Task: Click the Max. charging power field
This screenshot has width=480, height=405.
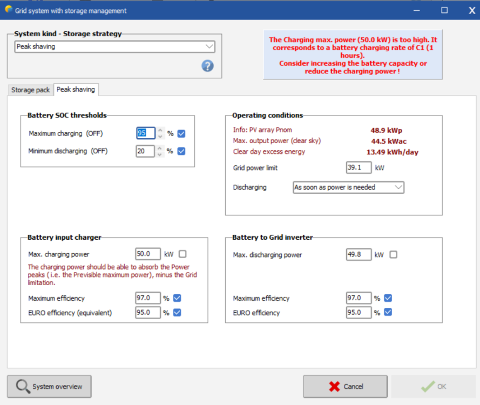Action: [148, 254]
